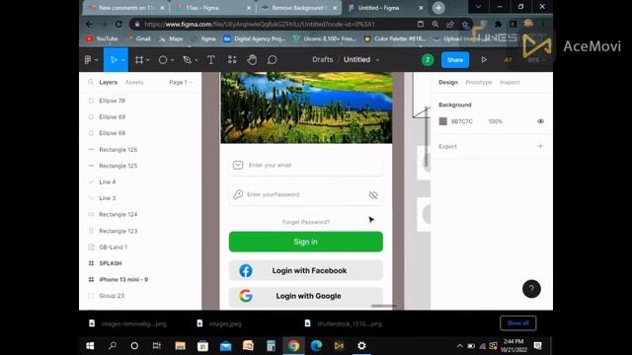Image resolution: width=632 pixels, height=355 pixels.
Task: Open the Figma main menu icon
Action: coord(88,60)
